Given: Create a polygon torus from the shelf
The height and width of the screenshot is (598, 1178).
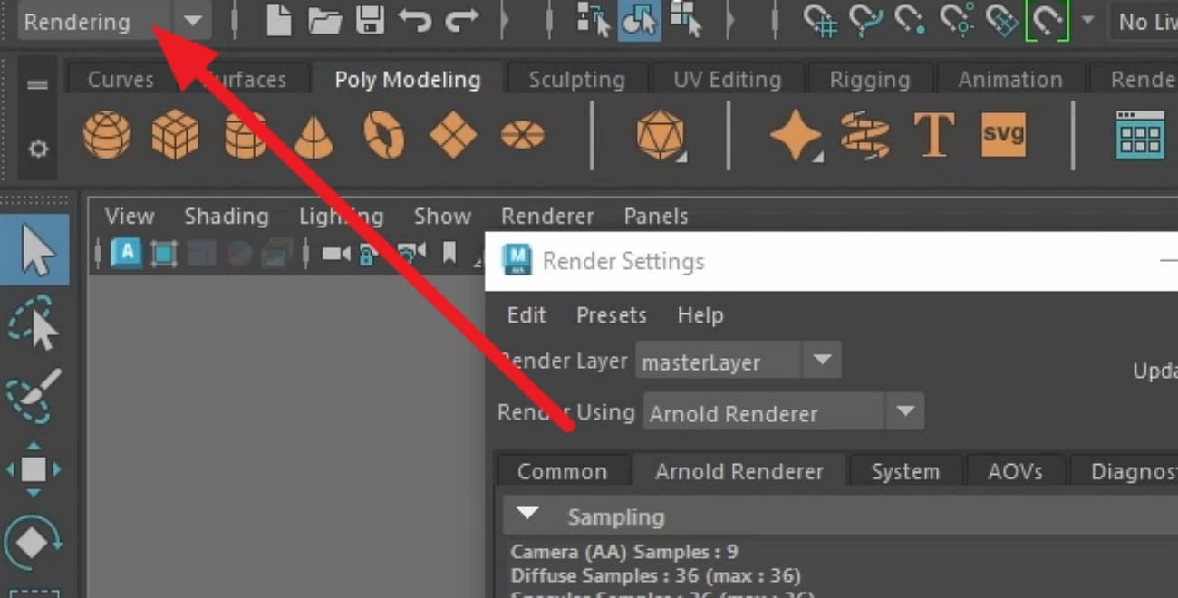Looking at the screenshot, I should (x=383, y=134).
